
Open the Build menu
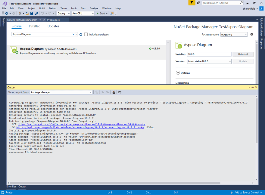coord(42,8)
